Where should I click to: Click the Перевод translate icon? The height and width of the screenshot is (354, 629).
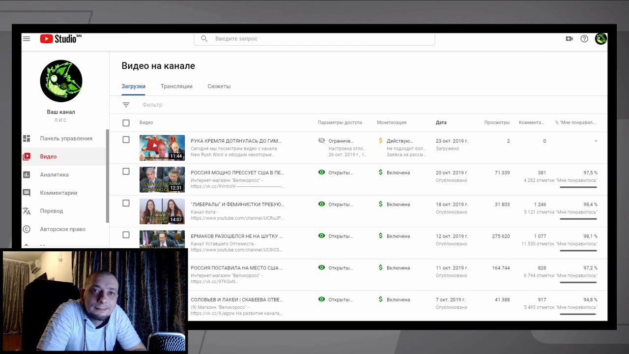27,211
